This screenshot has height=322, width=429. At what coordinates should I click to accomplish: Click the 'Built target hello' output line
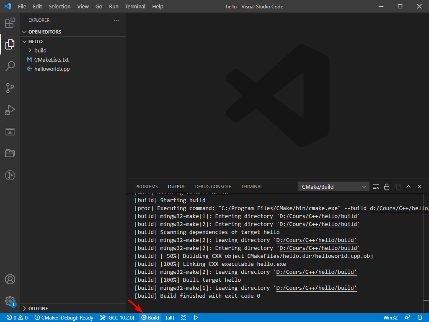coord(188,280)
